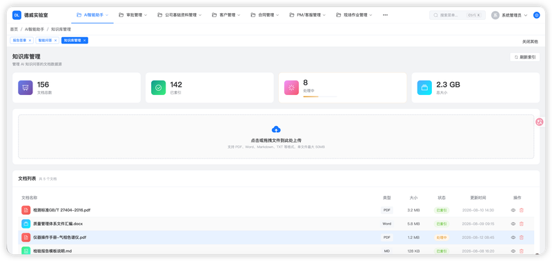The height and width of the screenshot is (261, 552).
Task: Click the globe language icon top right
Action: 536,15
